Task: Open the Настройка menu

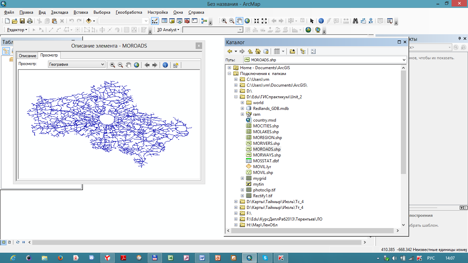Action: point(158,12)
